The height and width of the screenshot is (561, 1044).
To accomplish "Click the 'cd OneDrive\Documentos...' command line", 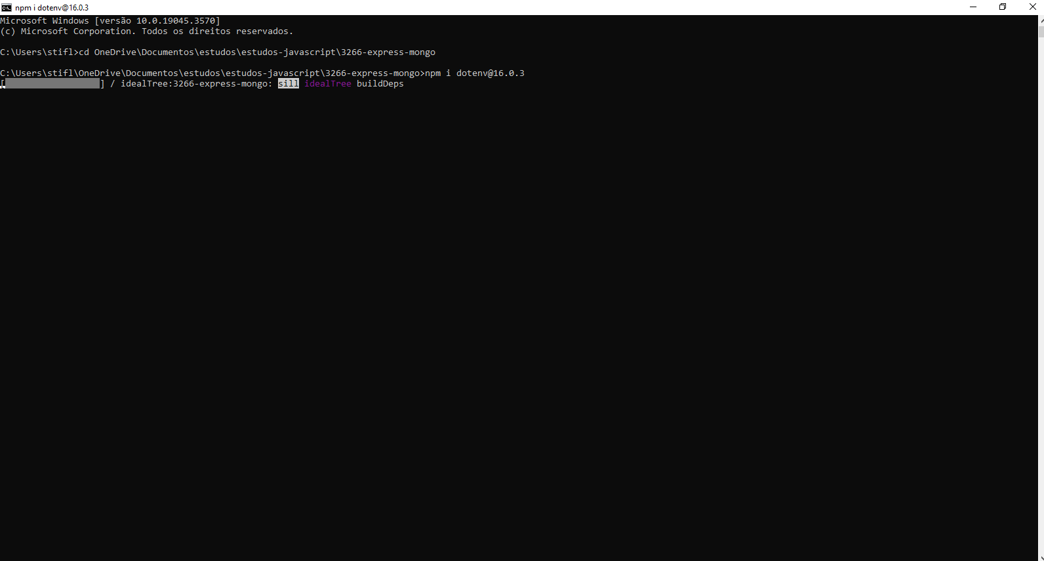I will click(x=257, y=52).
